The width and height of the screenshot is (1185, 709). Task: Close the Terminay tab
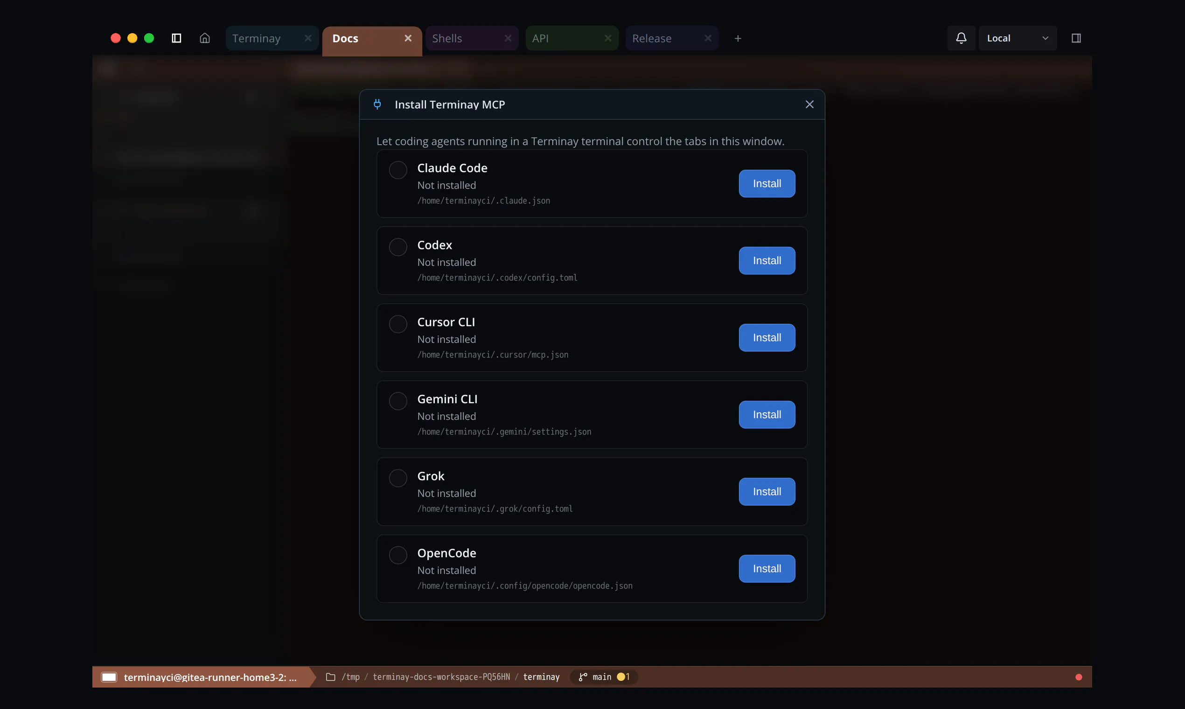308,38
